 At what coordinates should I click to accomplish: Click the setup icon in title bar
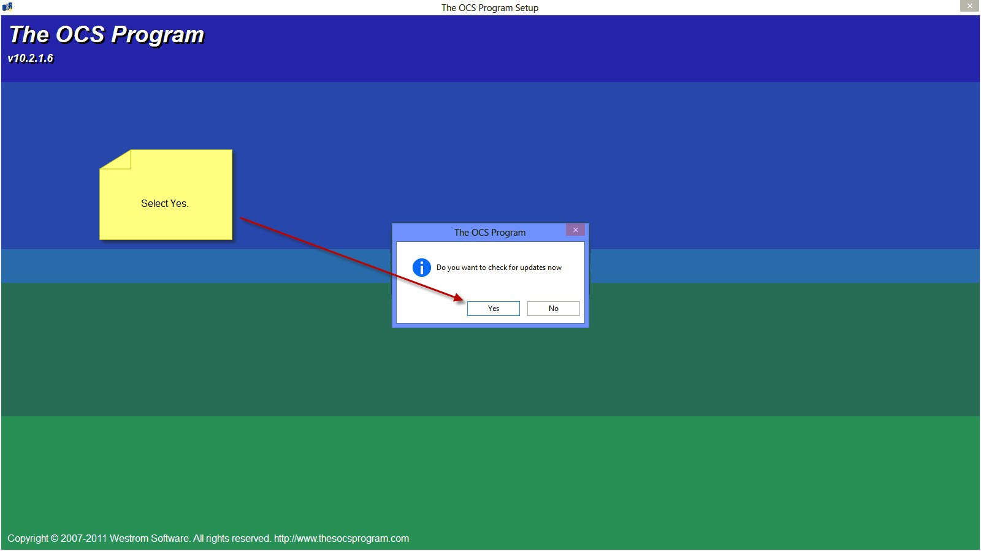pos(7,7)
